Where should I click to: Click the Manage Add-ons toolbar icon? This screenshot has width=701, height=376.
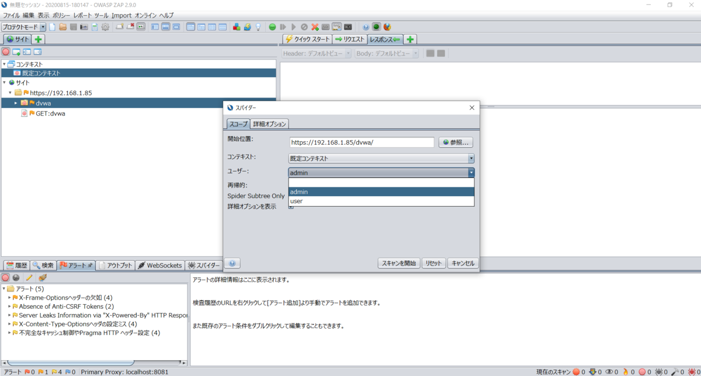tap(235, 27)
